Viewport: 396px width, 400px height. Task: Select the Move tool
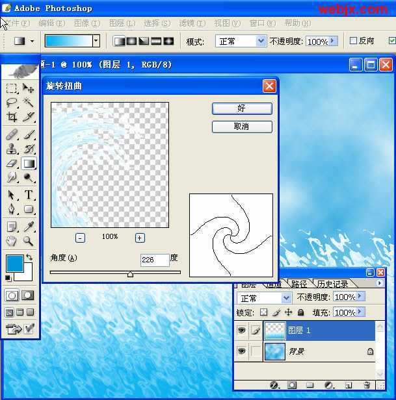click(28, 88)
